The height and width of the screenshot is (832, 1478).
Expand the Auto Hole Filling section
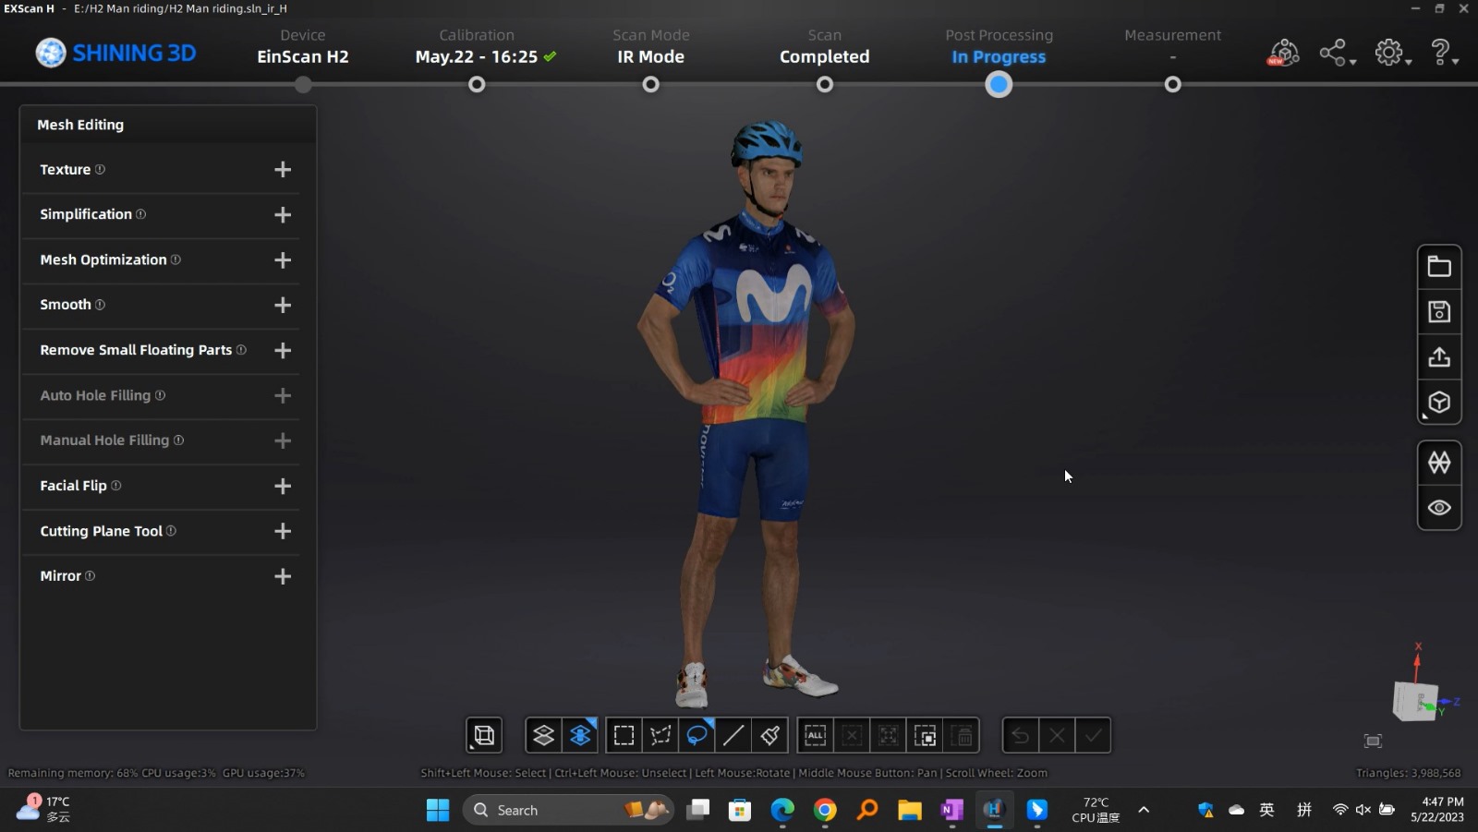pyautogui.click(x=283, y=395)
